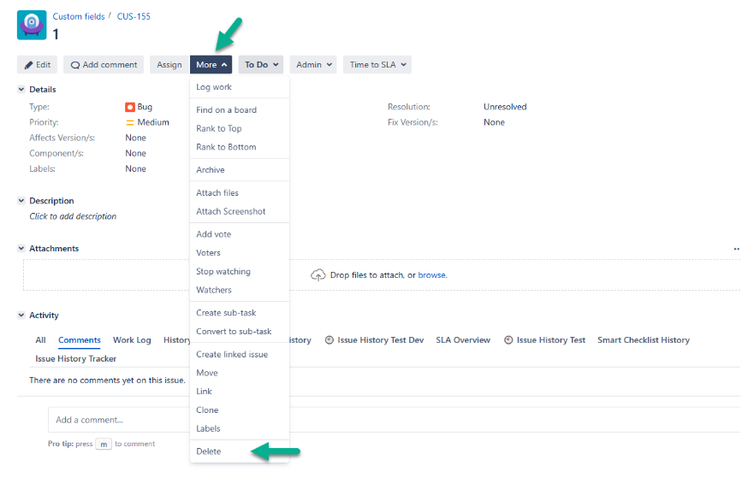Open the Attachments options ellipsis
Screen dimensions: 748x495
coord(736,248)
